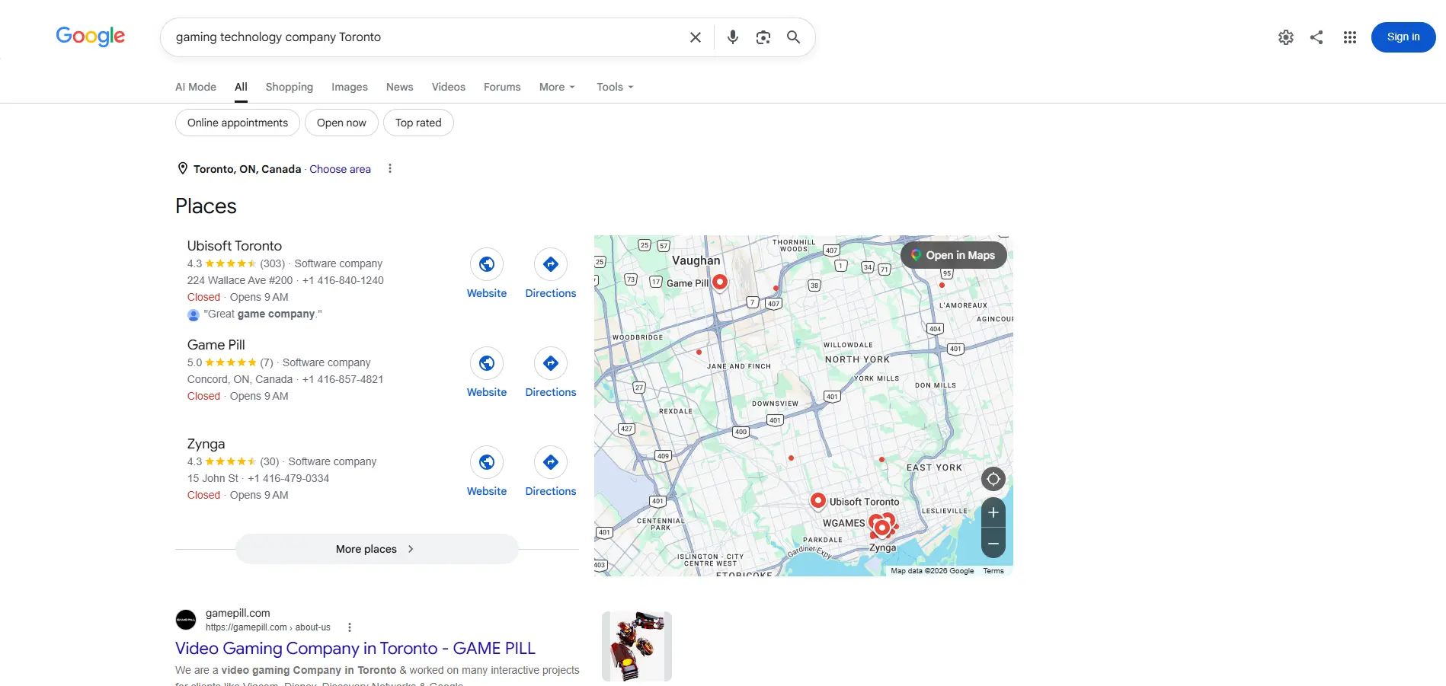
Task: Expand the More search categories dropdown
Action: pyautogui.click(x=557, y=87)
